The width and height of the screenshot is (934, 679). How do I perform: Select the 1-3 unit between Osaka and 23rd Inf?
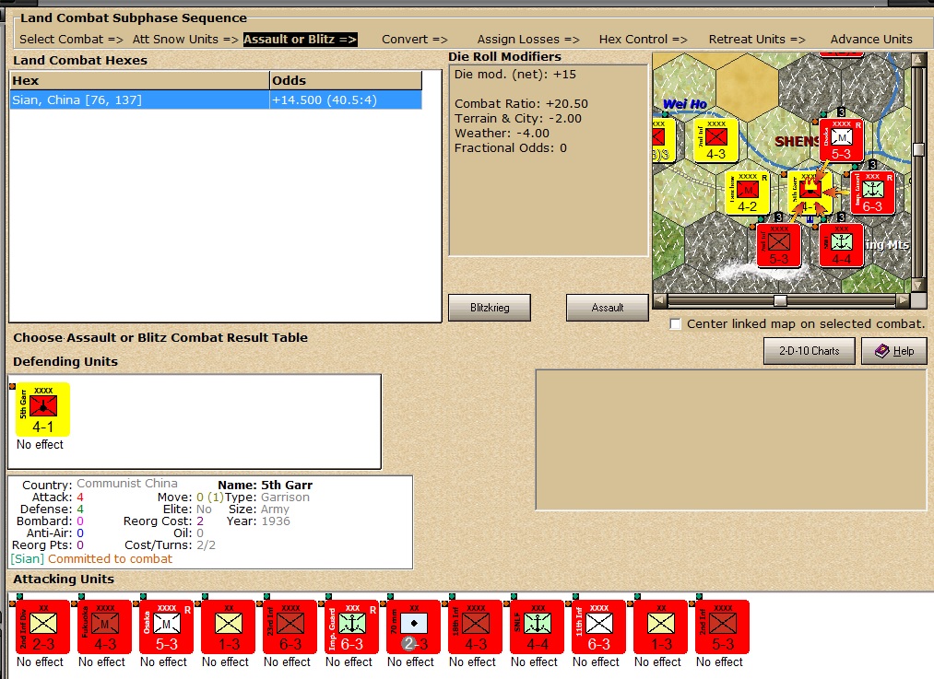point(228,627)
